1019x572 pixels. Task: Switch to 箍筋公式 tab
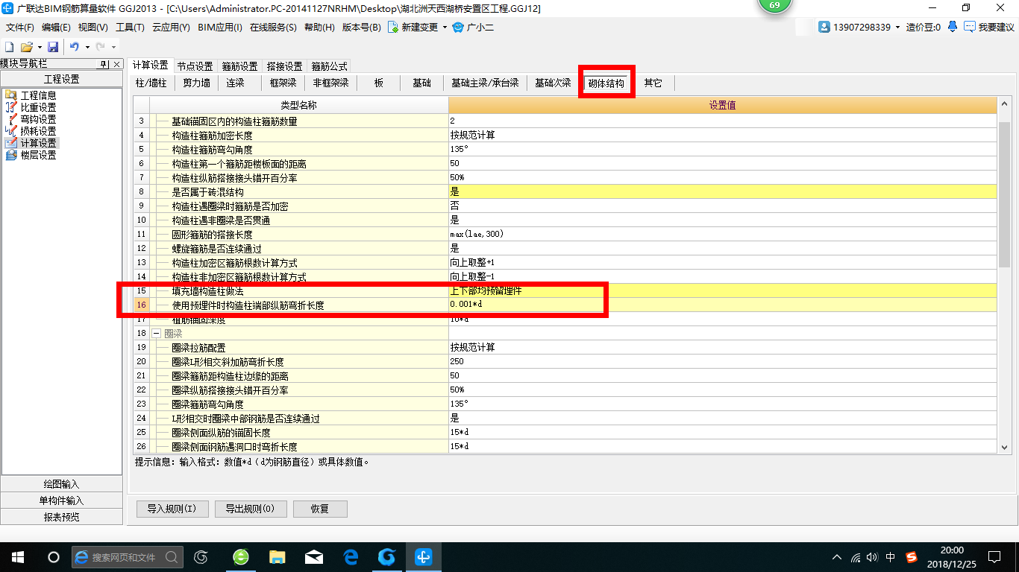coord(329,66)
